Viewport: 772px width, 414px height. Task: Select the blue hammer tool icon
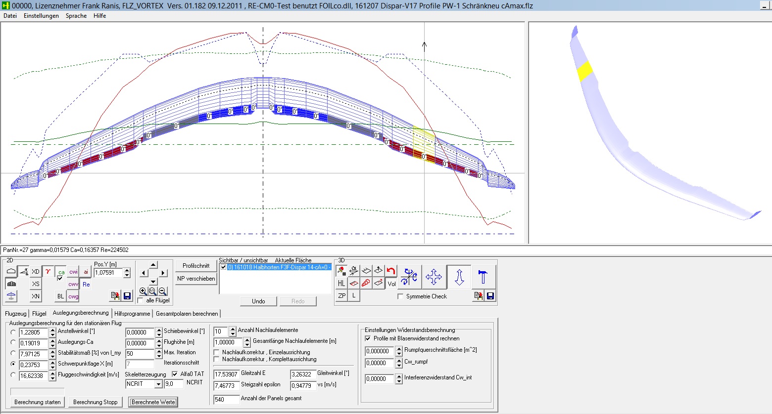pyautogui.click(x=483, y=277)
